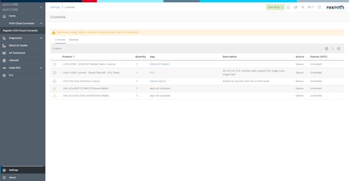This screenshot has height=181, width=349.
Task: Click the upload license icon
Action: pos(333,48)
